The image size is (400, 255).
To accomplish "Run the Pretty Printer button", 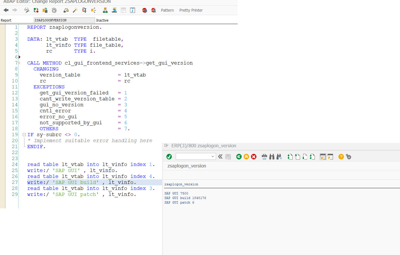I will tap(191, 10).
